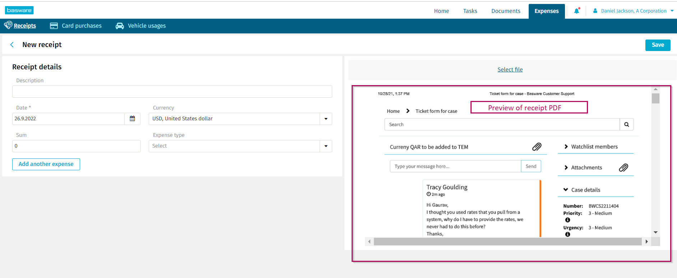This screenshot has width=677, height=278.
Task: Click preview scroll right arrow
Action: coord(647,241)
